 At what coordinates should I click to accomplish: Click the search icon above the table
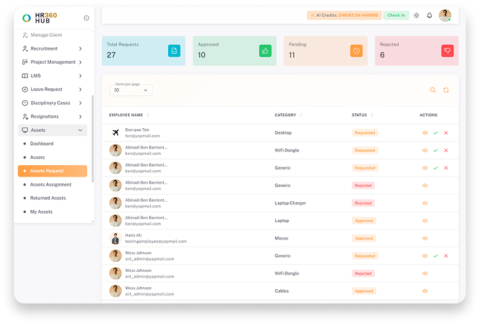(x=432, y=90)
